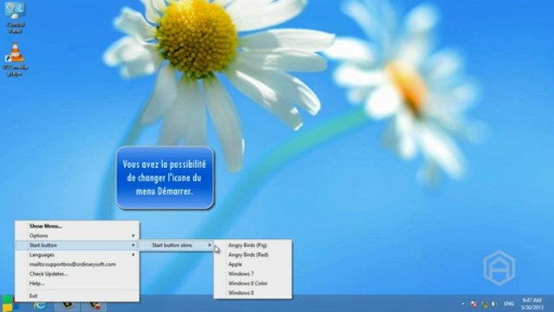This screenshot has height=312, width=554.
Task: Select the plain Windows 8 skin
Action: point(253,293)
